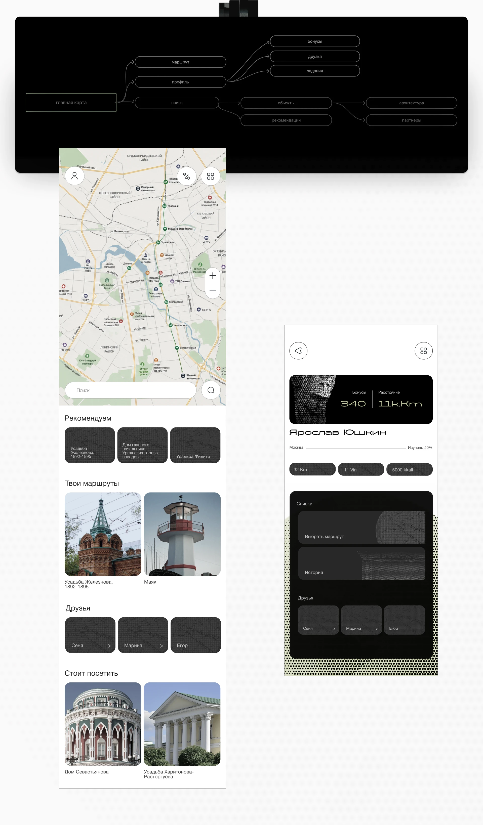Tap the back arrow on profile screen
This screenshot has height=825, width=483.
298,351
